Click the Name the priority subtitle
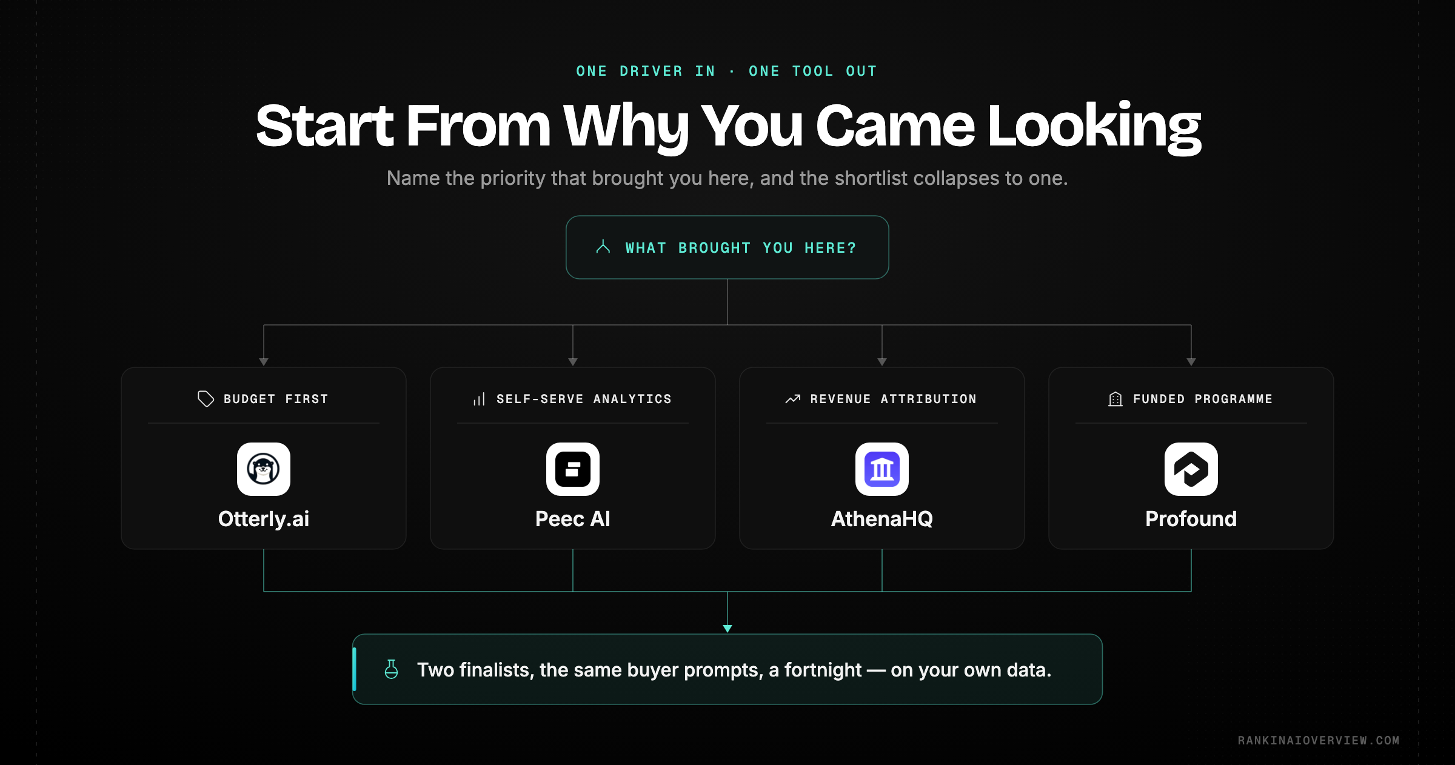 pyautogui.click(x=727, y=178)
